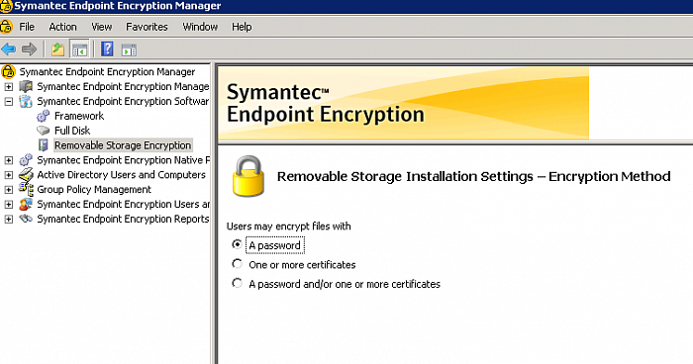The width and height of the screenshot is (693, 364).
Task: Select Symantec Endpoint Encryption Reports label
Action: pos(123,219)
